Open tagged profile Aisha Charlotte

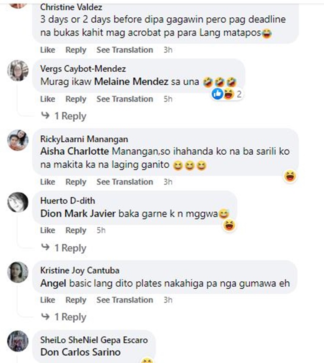[x=74, y=151]
